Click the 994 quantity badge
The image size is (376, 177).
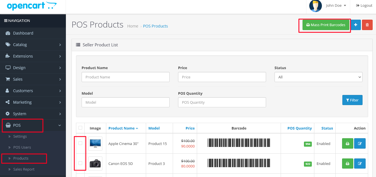pos(308,144)
